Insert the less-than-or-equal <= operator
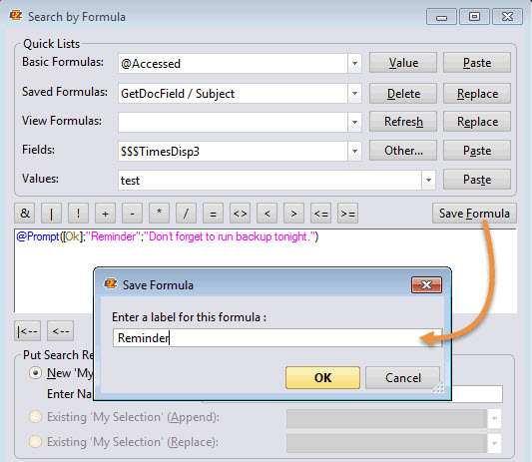This screenshot has width=532, height=462. click(321, 214)
